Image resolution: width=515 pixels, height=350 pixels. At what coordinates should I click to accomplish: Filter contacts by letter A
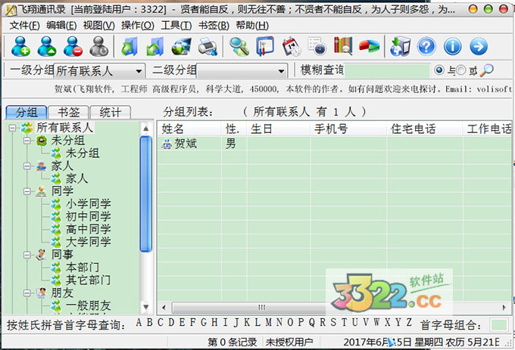point(139,323)
